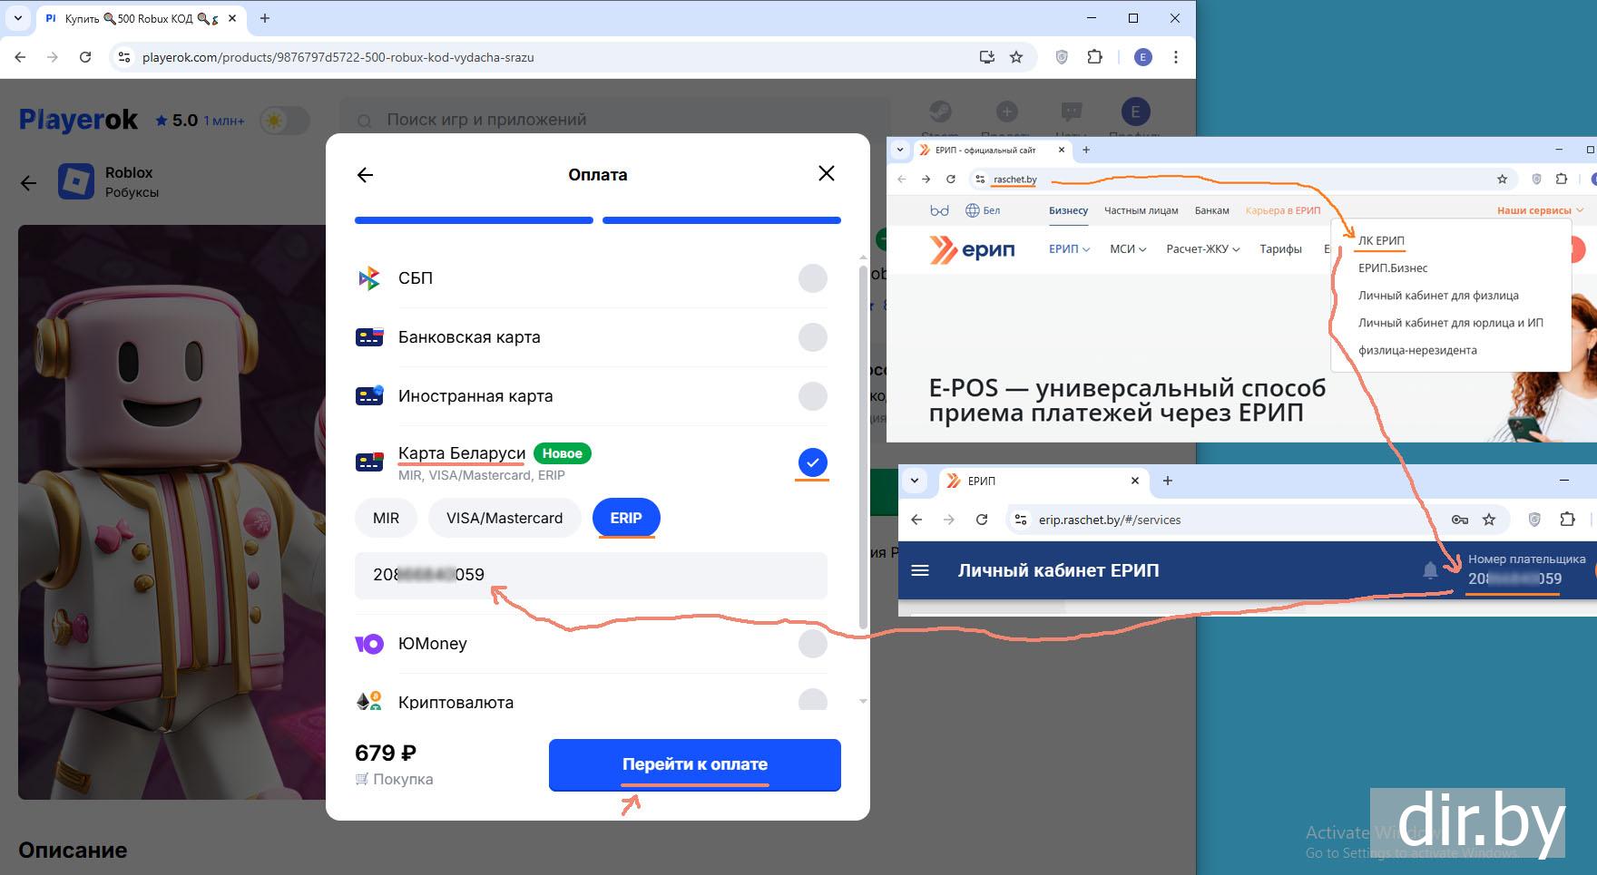Click the Playerok logo
1597x875 pixels.
point(78,120)
